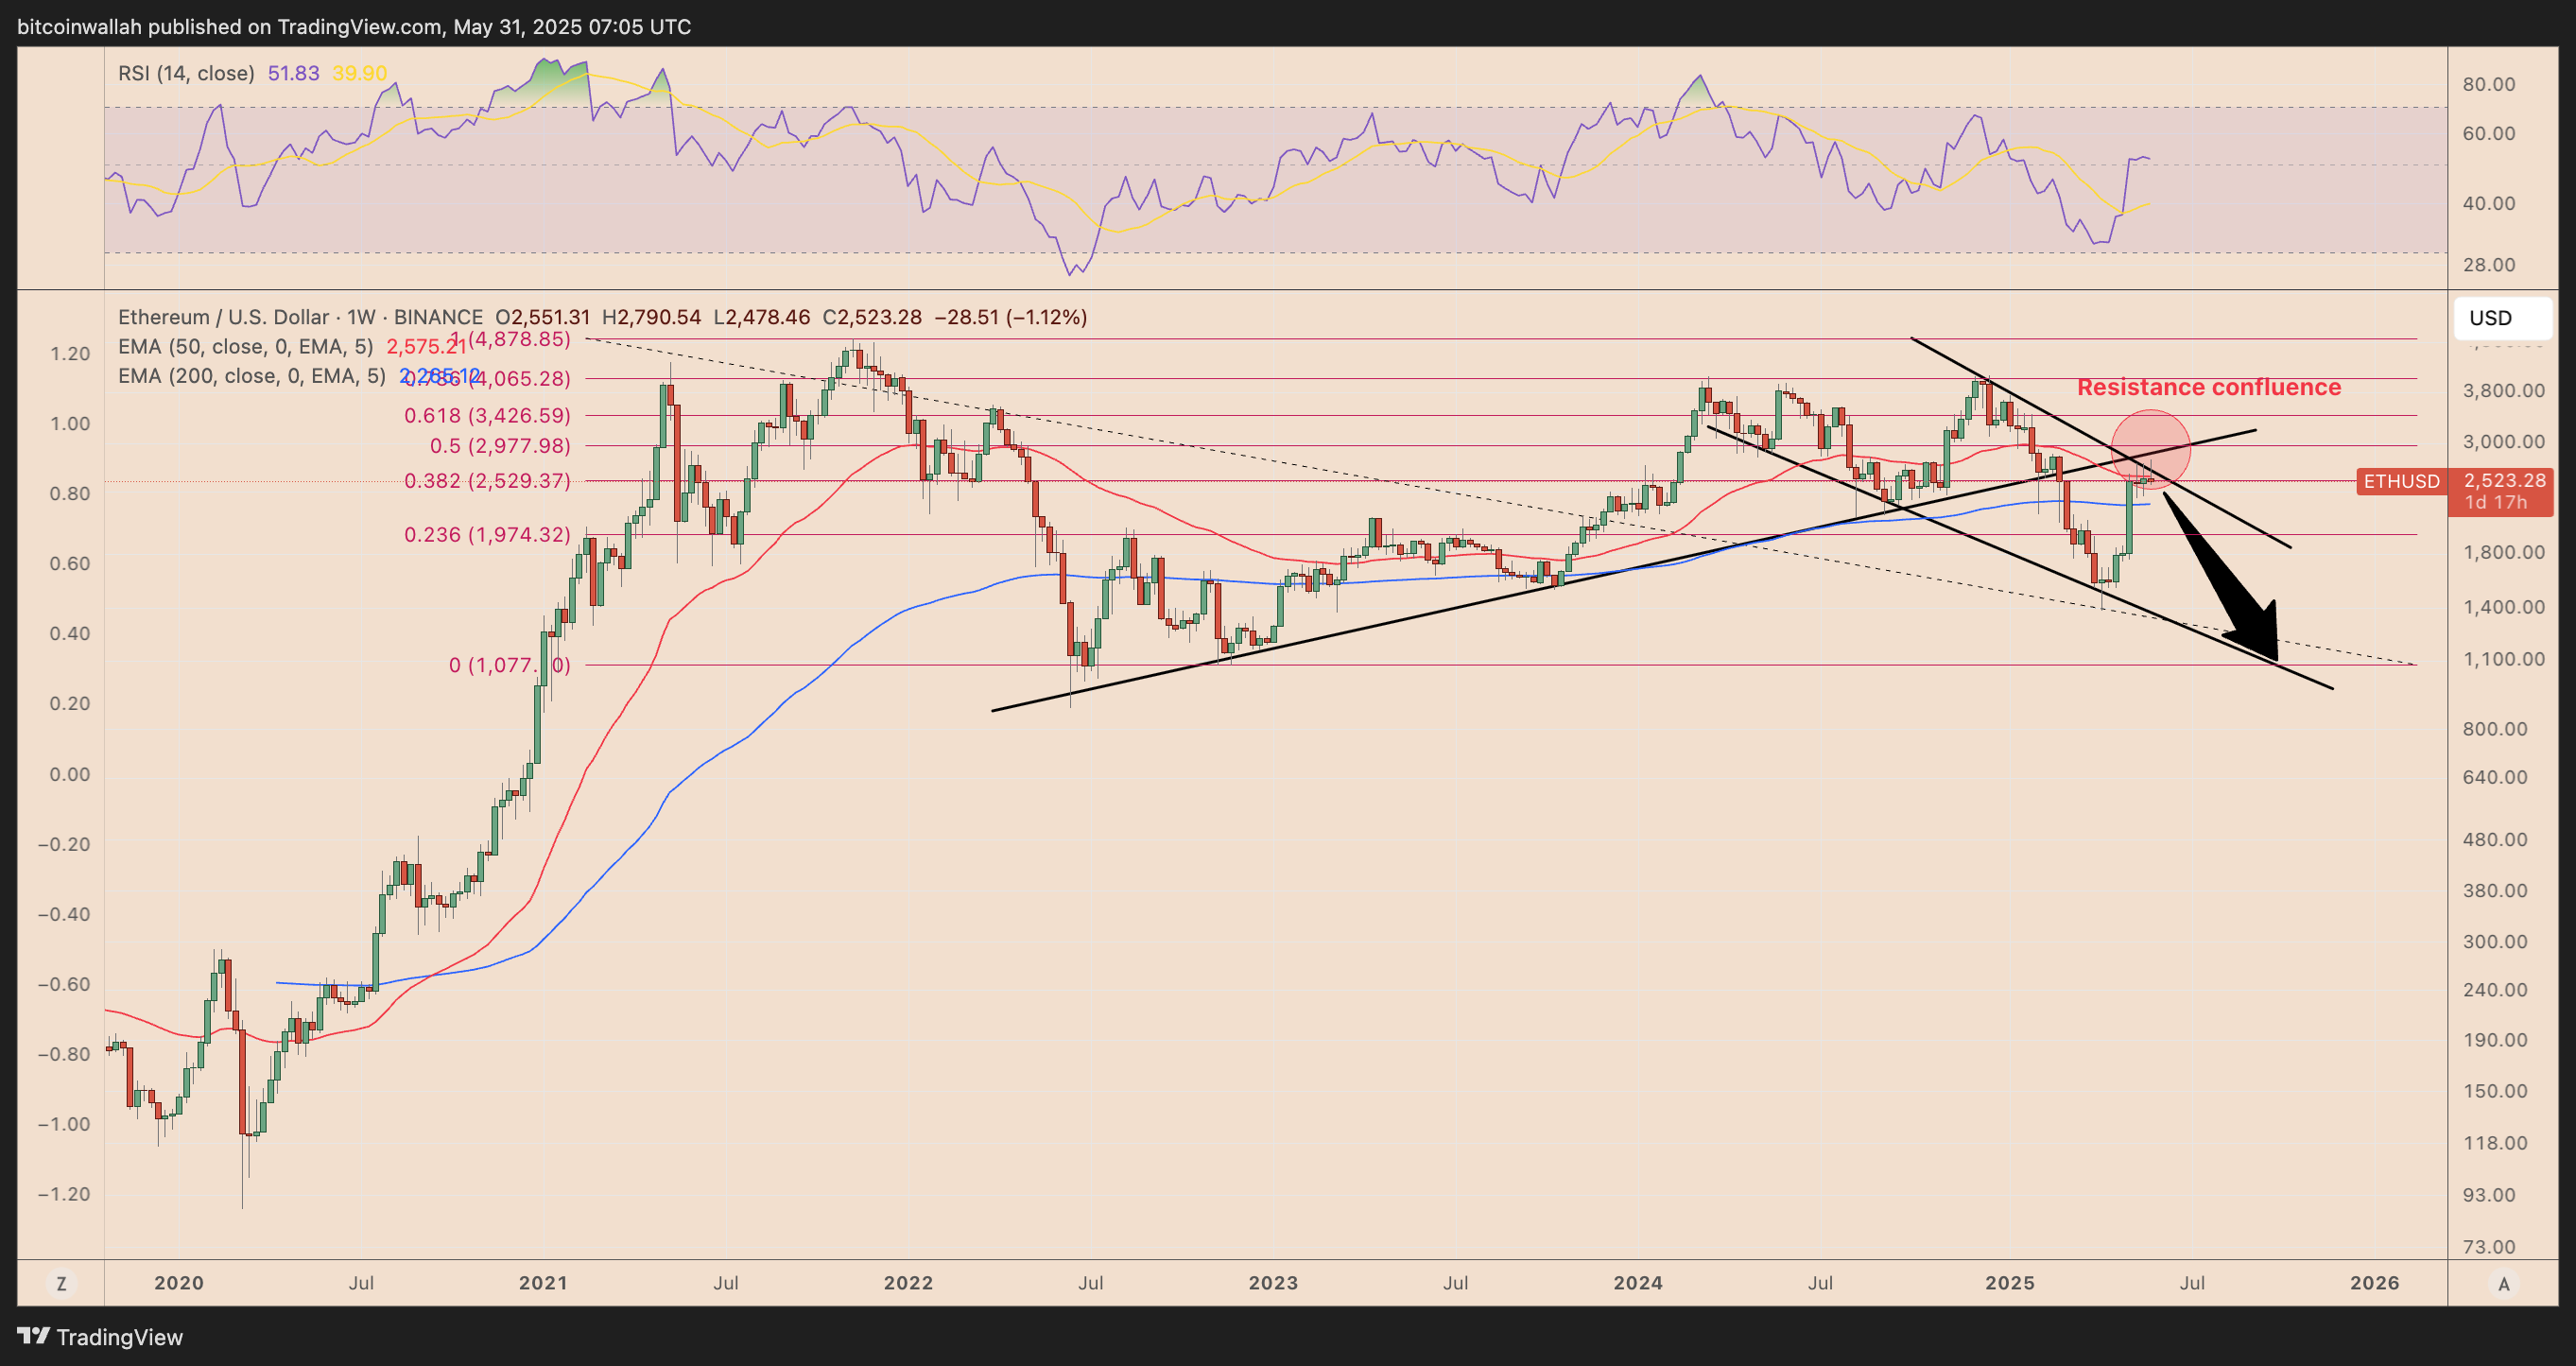The image size is (2576, 1366).
Task: Expand the RSI (14, close) legend entry
Action: click(185, 72)
